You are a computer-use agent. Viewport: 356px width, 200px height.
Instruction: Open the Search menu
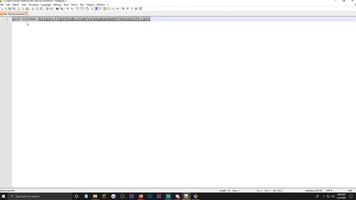tap(16, 4)
